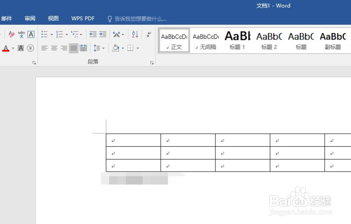Expand multilevel list dropdown arrow

coord(81,35)
